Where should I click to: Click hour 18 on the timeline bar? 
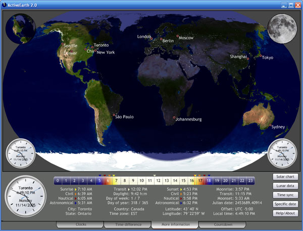[209, 181]
